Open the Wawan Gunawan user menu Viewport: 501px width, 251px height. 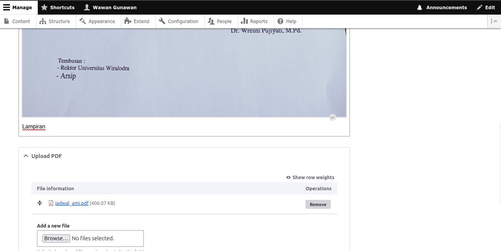tap(110, 7)
